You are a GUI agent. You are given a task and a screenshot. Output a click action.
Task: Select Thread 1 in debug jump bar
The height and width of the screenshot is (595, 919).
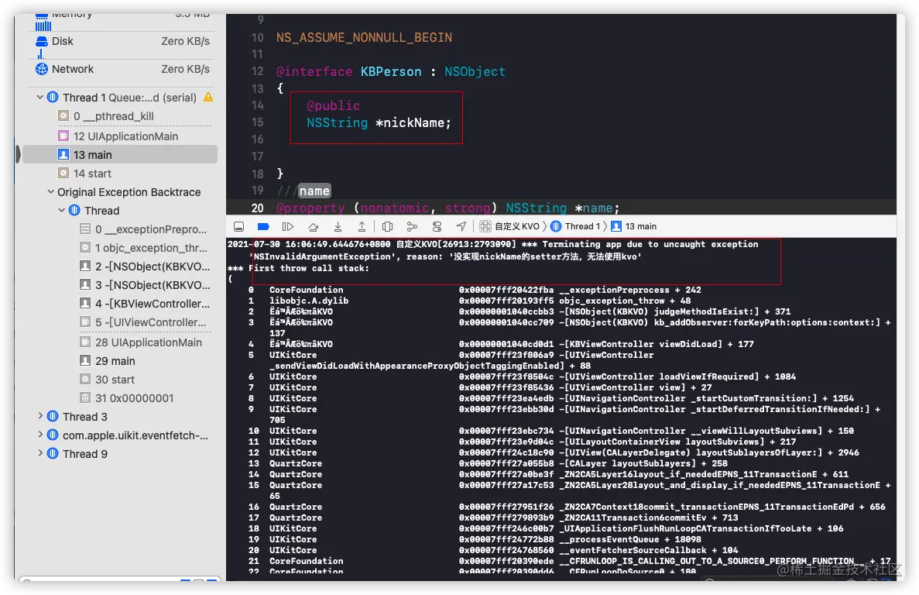[x=575, y=226]
